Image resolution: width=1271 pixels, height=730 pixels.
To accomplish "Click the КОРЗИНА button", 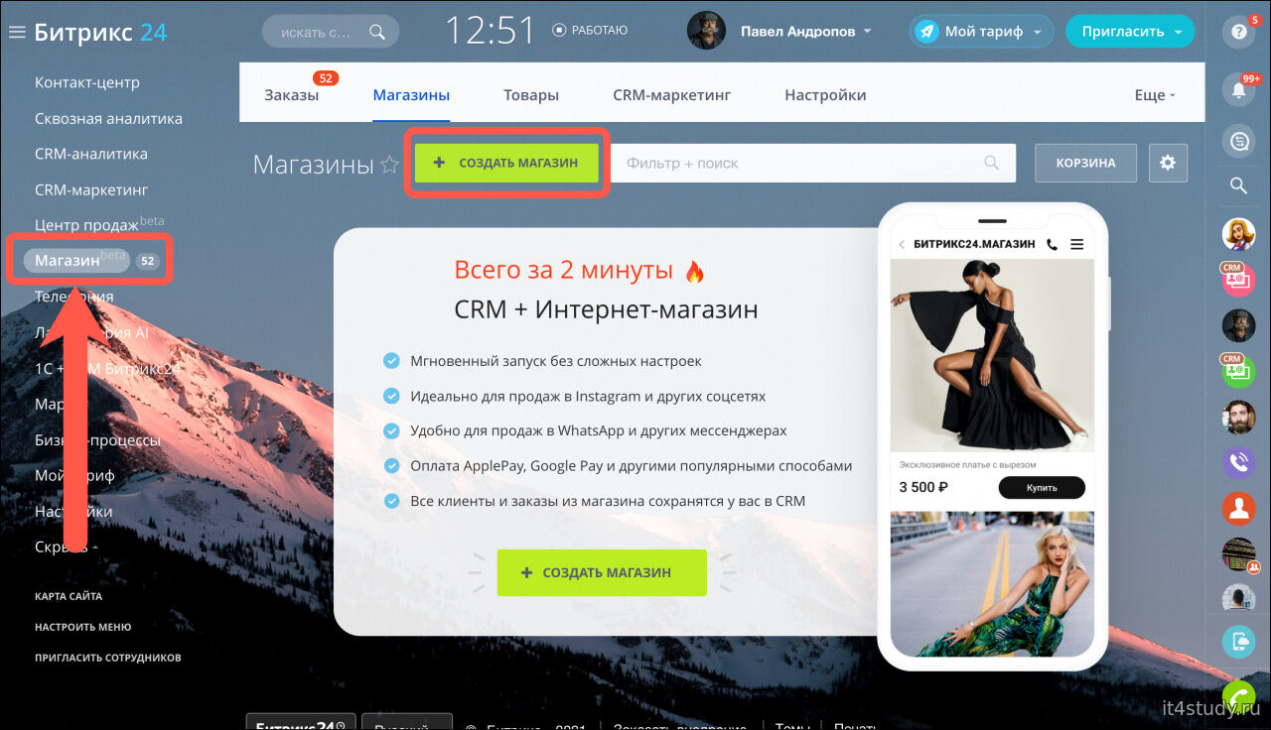I will click(1085, 163).
